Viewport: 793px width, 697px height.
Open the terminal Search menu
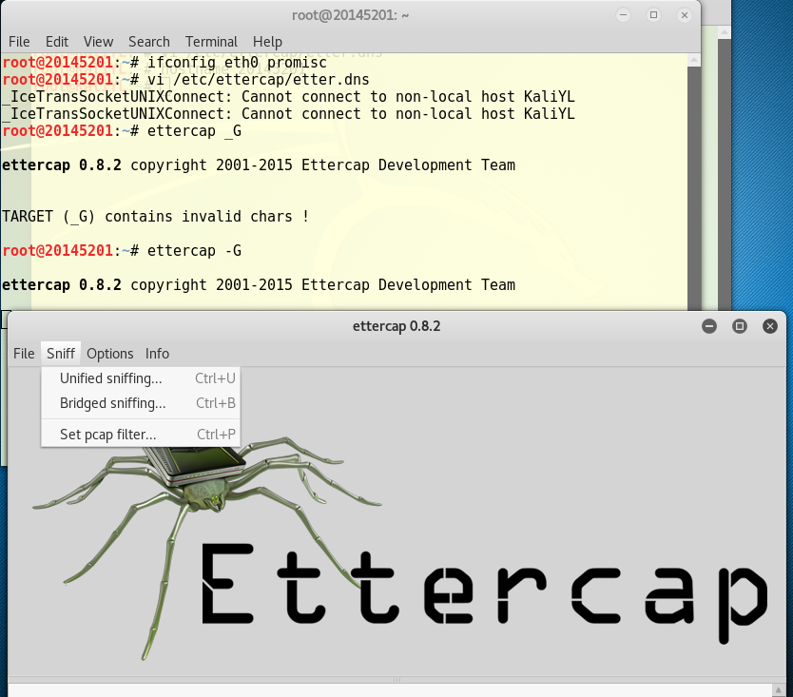pos(148,42)
